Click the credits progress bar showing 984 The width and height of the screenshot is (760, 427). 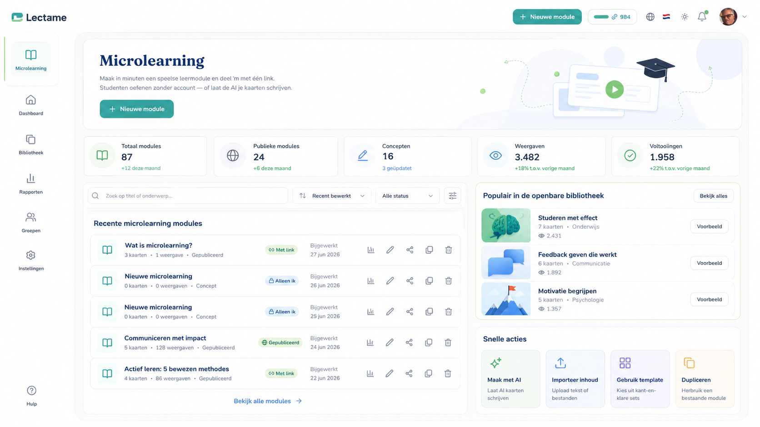click(x=612, y=17)
